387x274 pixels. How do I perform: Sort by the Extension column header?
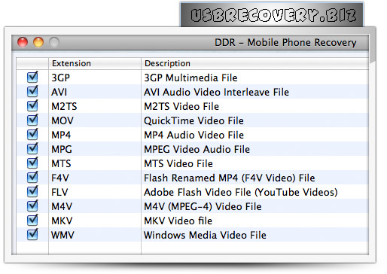pos(95,63)
